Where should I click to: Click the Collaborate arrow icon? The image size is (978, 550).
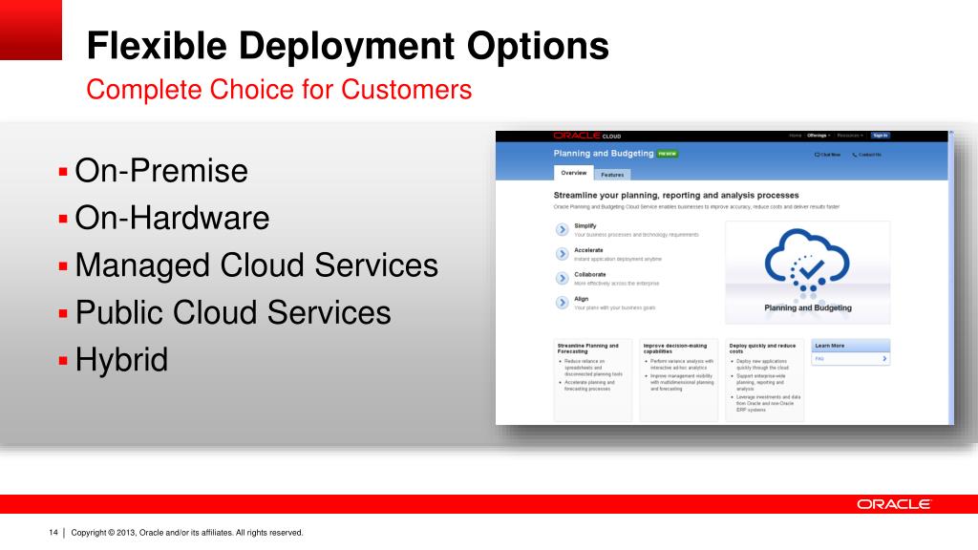562,278
